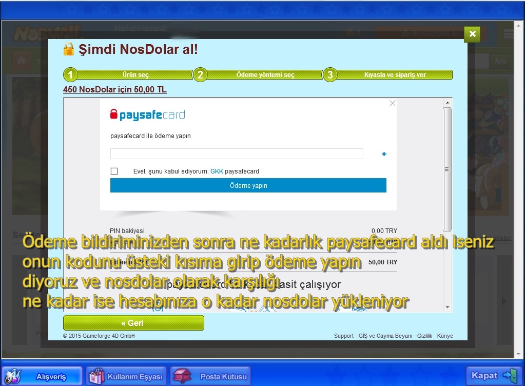Open the Posta Kutusu mailbox tab
Screen dimensions: 525x386
coord(210,376)
